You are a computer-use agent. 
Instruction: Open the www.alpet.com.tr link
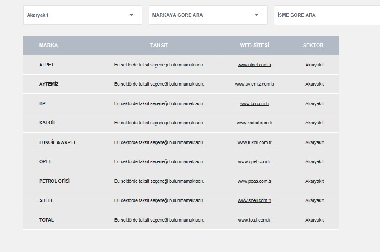tap(254, 65)
